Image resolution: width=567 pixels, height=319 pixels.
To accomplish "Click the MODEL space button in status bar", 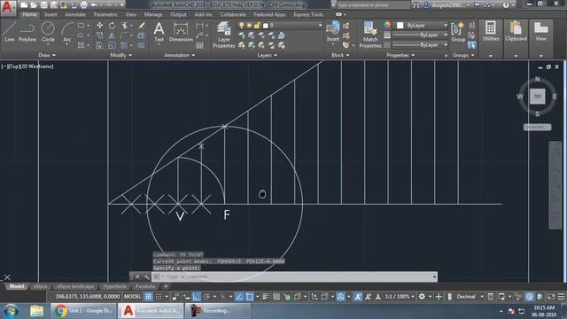I will coord(133,297).
